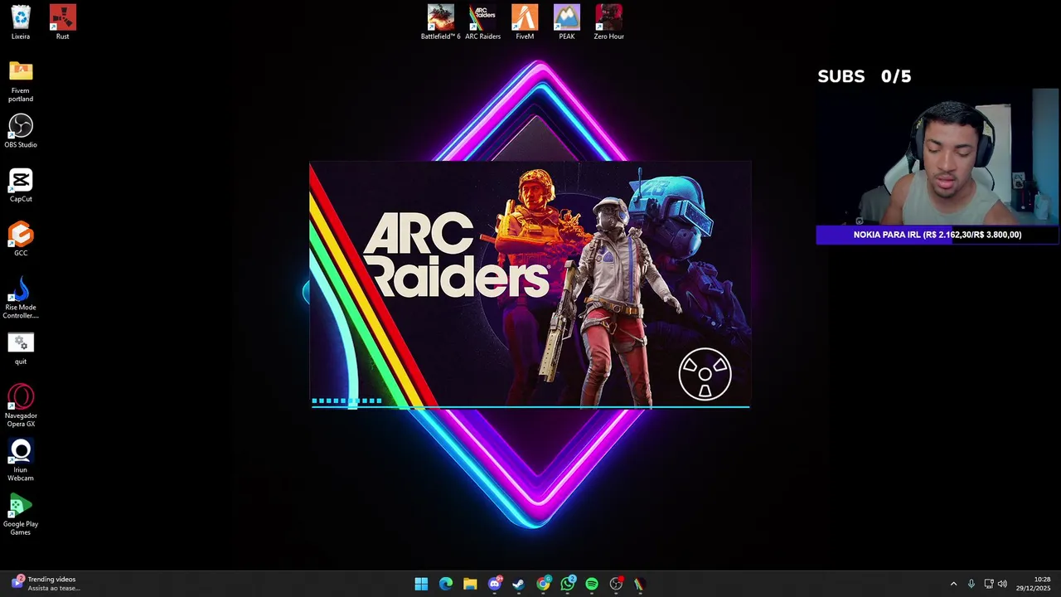Open the clock showing 10:28
Image resolution: width=1061 pixels, height=597 pixels.
(1034, 584)
